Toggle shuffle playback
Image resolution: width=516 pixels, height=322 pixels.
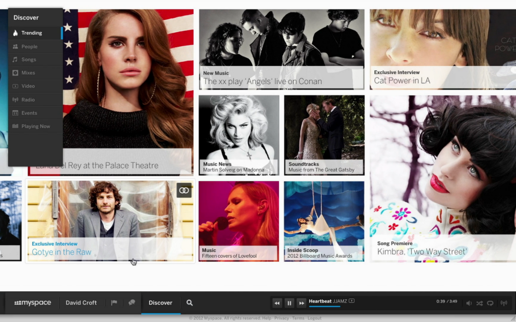tap(480, 303)
